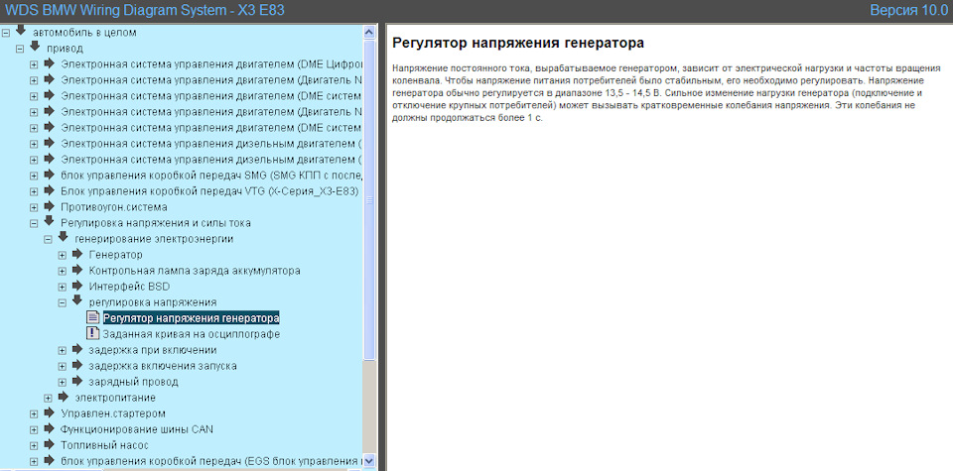Image resolution: width=953 pixels, height=471 pixels.
Task: Select the привод label in tree
Action: pyautogui.click(x=66, y=48)
